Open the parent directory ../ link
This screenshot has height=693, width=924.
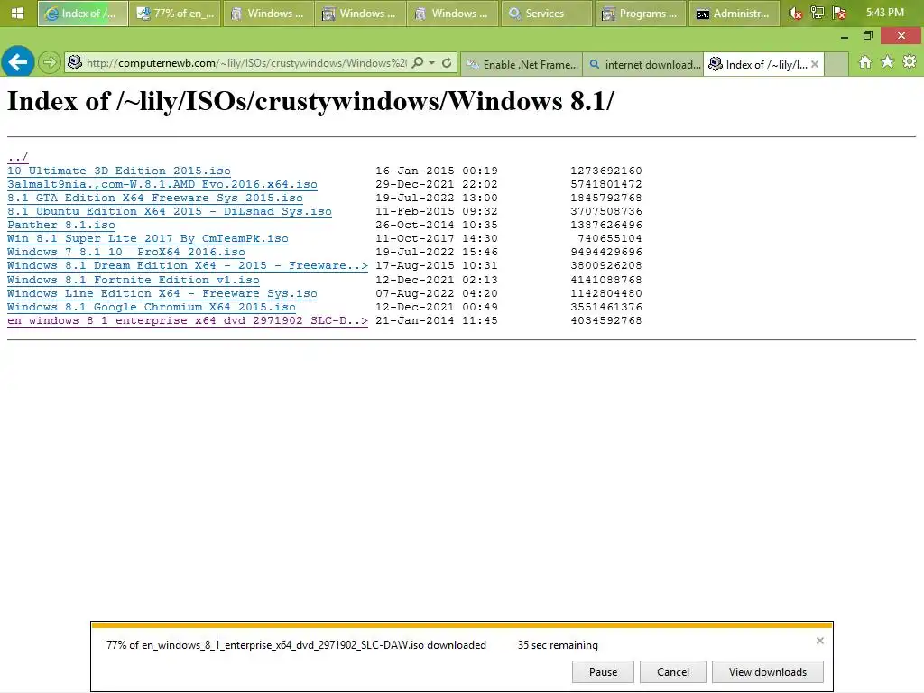point(18,157)
